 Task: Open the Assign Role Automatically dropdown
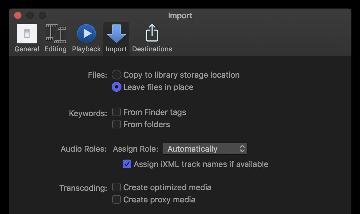click(205, 149)
